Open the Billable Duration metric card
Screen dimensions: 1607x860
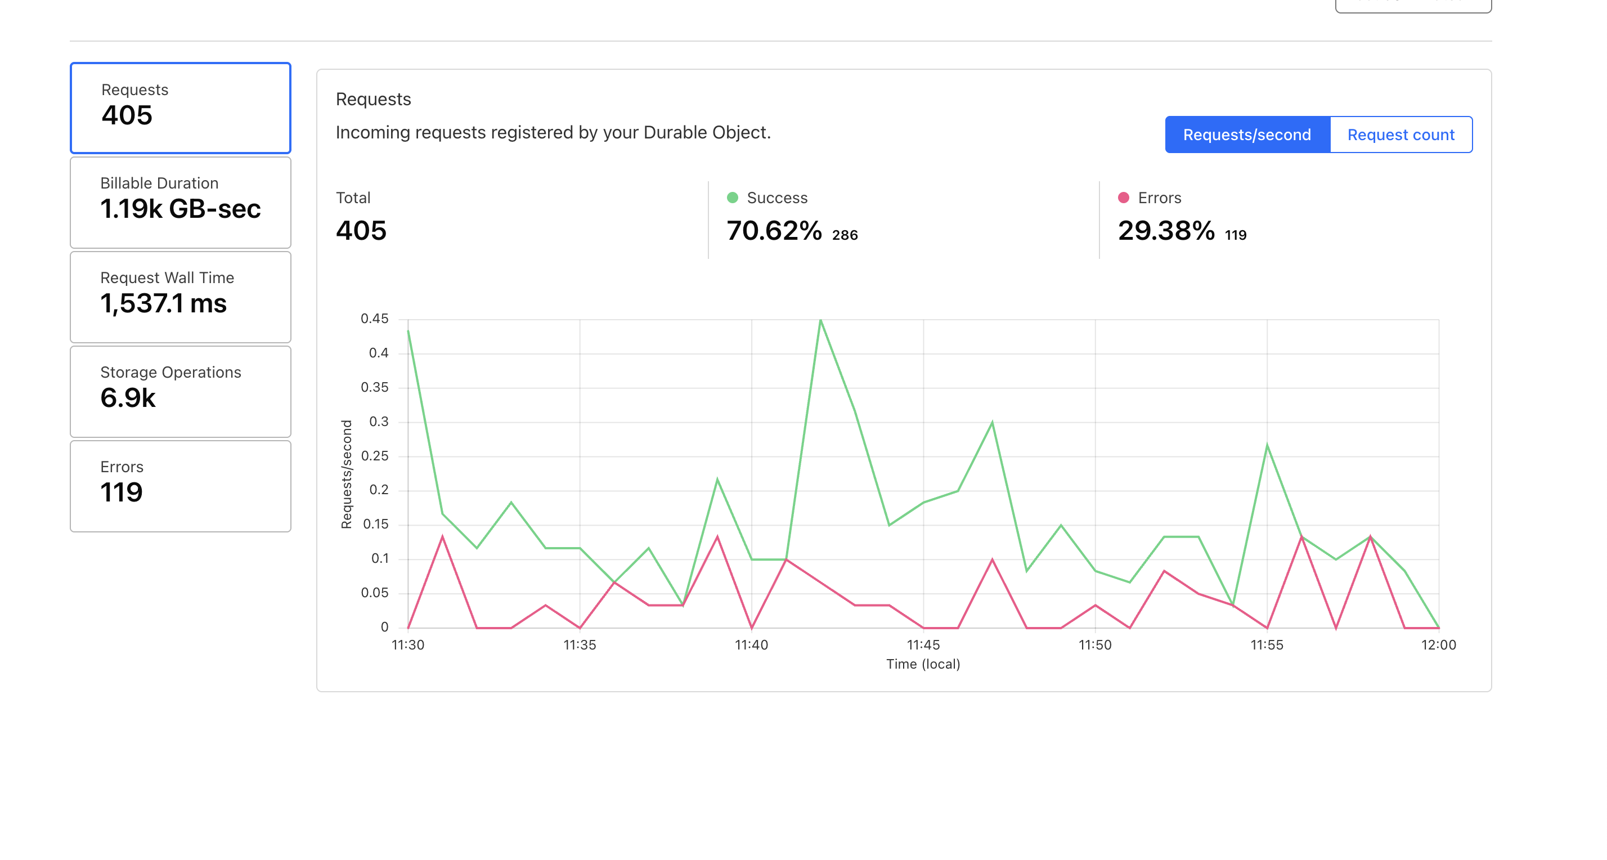(180, 201)
